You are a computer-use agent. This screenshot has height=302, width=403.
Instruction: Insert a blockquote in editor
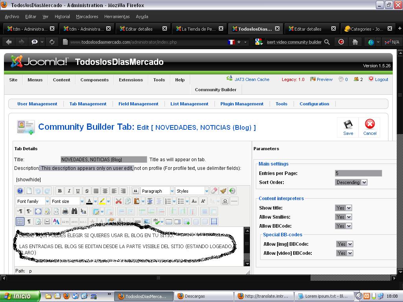pos(136,191)
